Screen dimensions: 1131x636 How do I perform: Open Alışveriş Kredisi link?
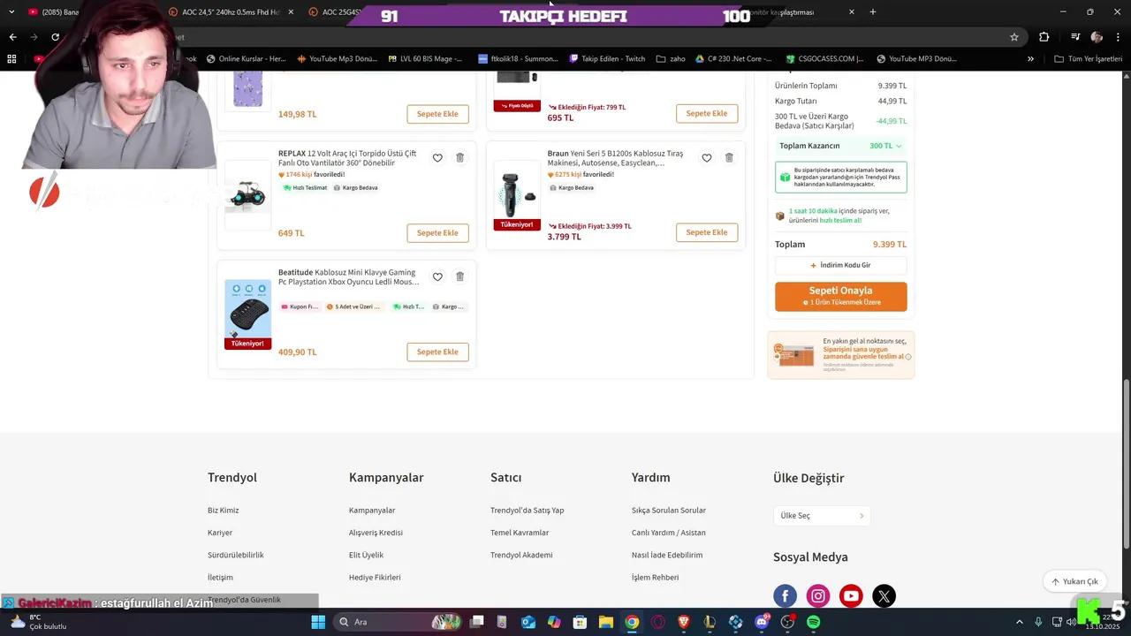pyautogui.click(x=376, y=533)
